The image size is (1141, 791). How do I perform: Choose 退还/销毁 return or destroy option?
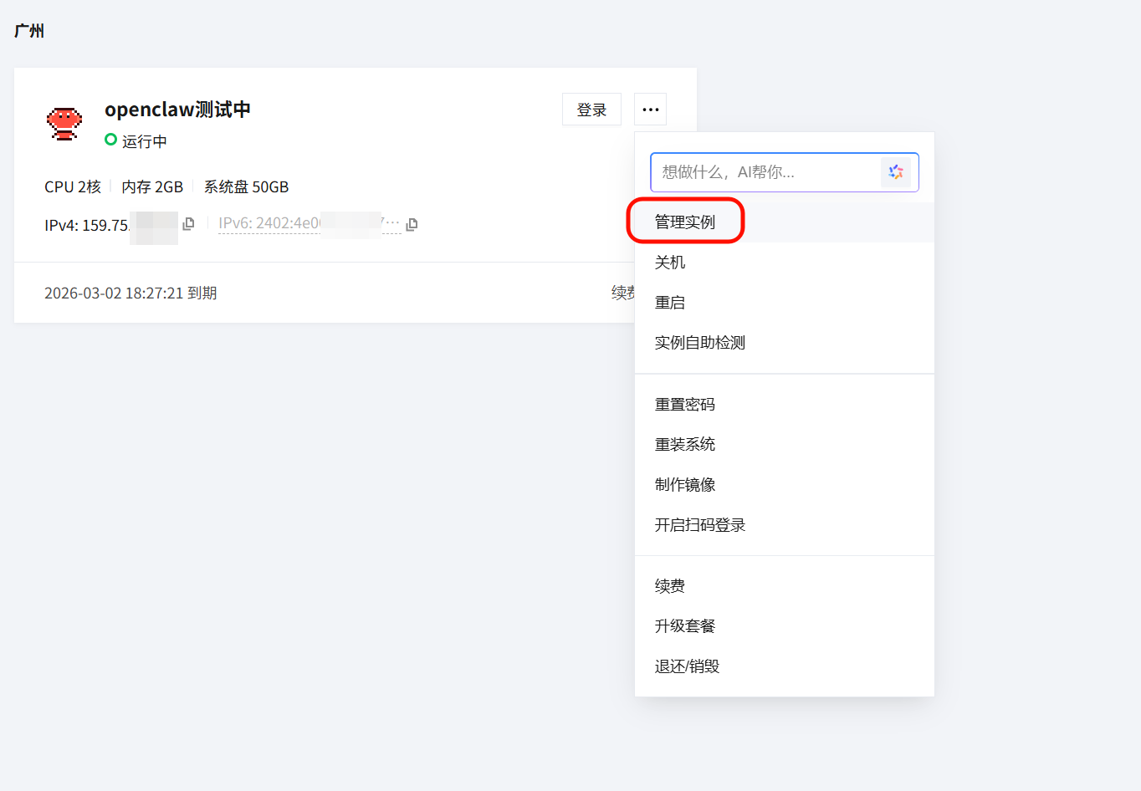click(785, 666)
